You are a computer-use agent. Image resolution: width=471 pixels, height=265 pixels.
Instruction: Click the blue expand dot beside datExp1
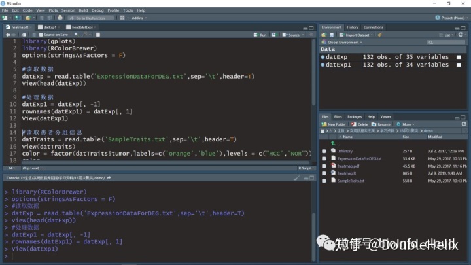(323, 65)
